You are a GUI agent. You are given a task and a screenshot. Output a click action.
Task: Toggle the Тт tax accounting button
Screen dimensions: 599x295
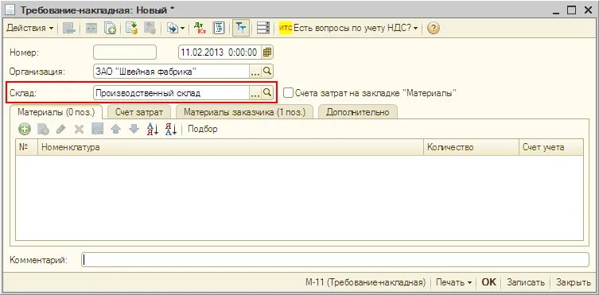pos(241,29)
